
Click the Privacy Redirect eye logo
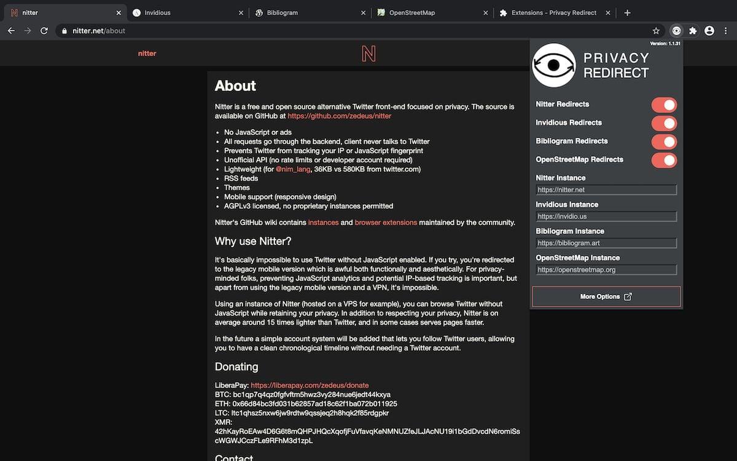click(554, 65)
